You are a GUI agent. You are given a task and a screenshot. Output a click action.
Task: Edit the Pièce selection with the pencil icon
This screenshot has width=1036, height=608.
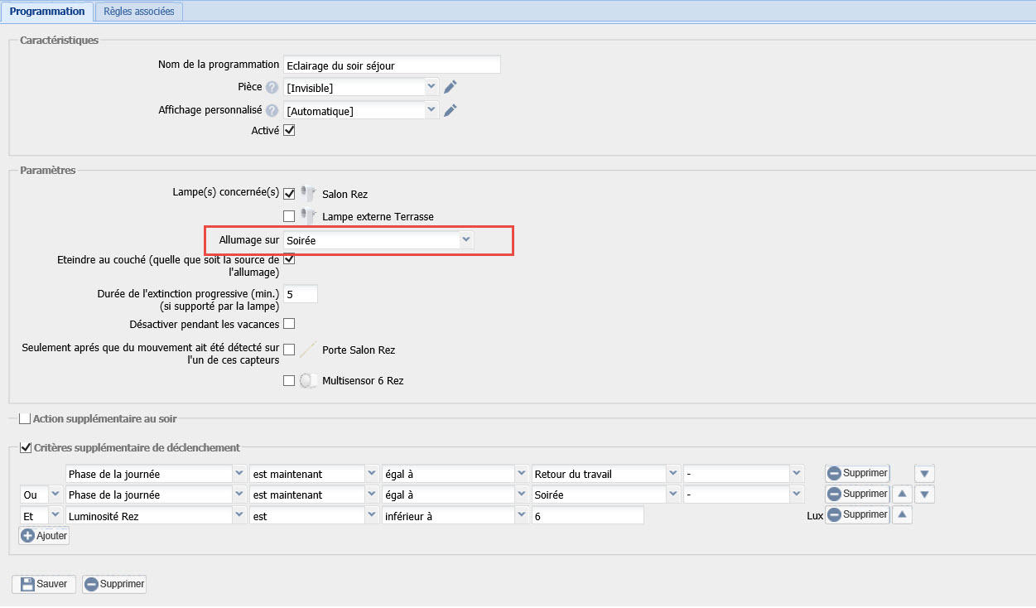(x=451, y=87)
